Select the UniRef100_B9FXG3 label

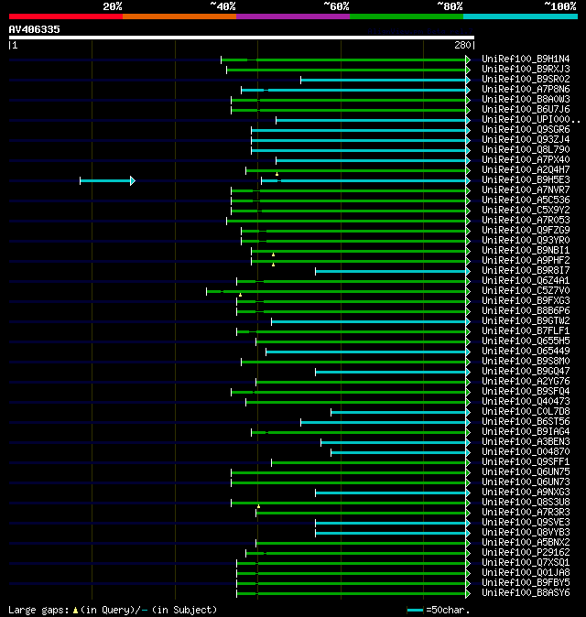click(x=526, y=300)
